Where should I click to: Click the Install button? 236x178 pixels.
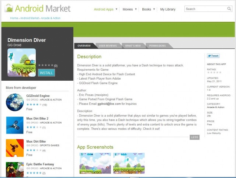[x=46, y=73]
